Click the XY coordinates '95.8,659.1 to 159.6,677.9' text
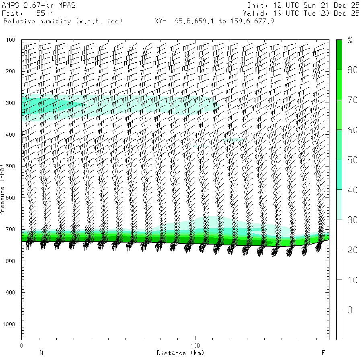This screenshot has width=362, height=362. coord(224,21)
